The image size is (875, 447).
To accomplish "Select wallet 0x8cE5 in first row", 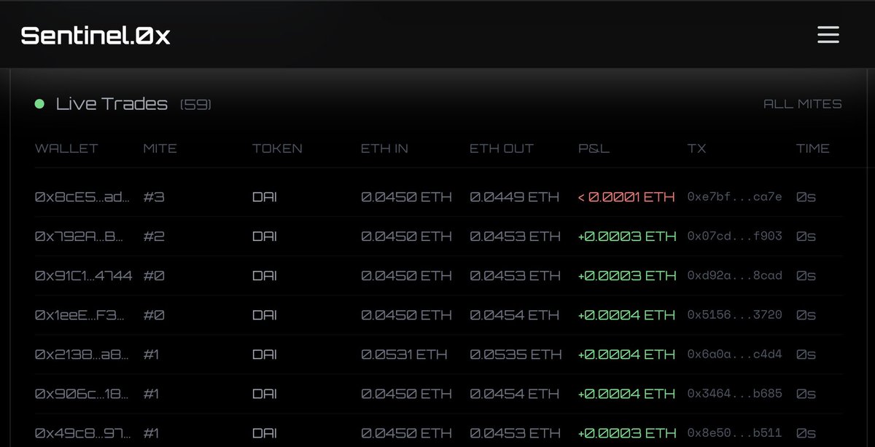I will tap(83, 197).
